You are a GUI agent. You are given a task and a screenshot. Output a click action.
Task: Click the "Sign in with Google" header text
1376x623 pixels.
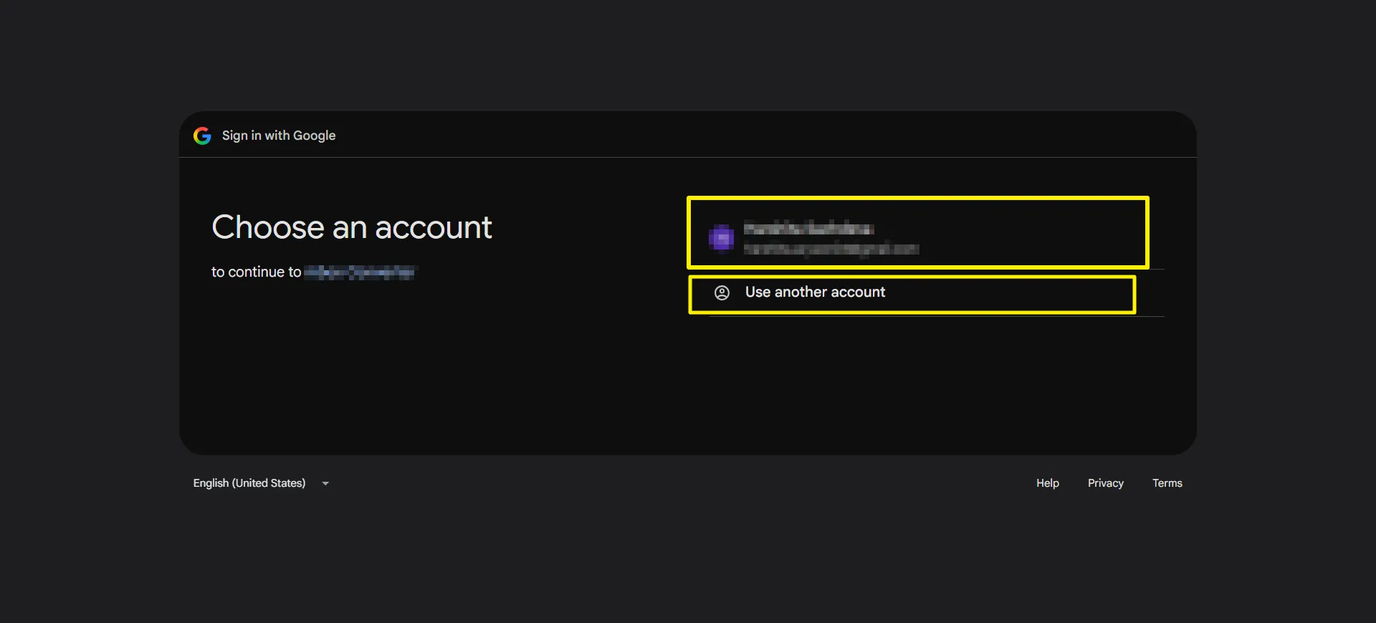279,135
